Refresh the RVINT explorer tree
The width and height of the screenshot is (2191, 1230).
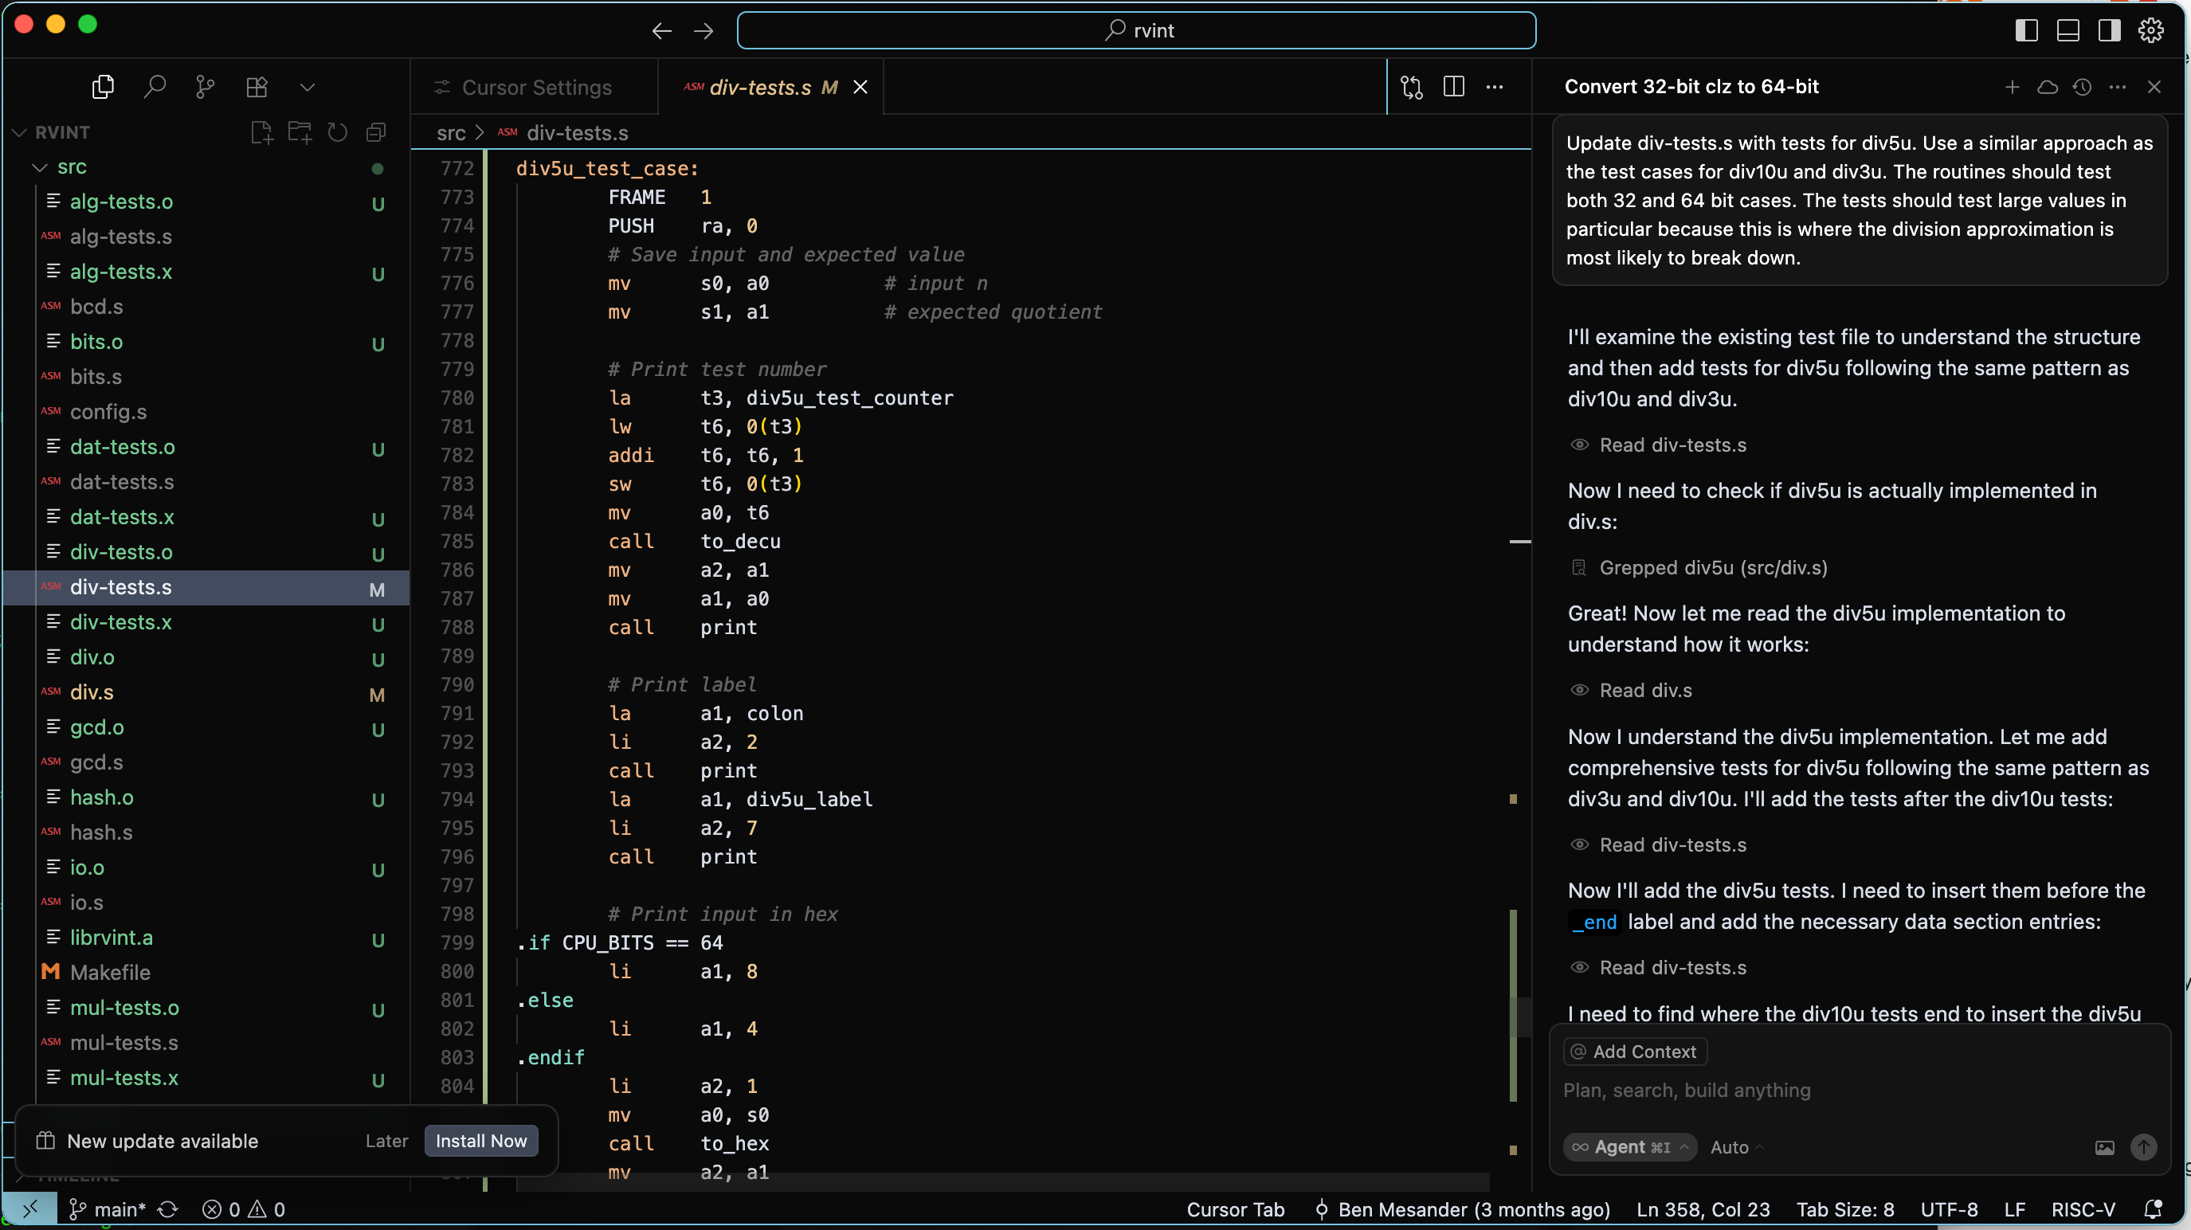click(x=338, y=133)
